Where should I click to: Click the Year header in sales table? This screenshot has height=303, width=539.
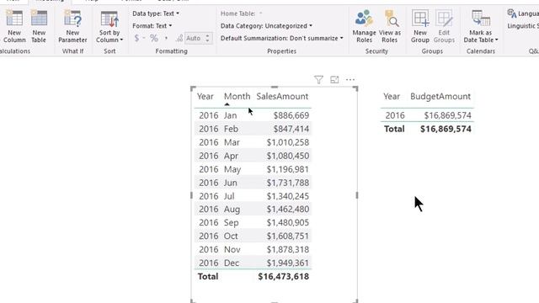[205, 97]
